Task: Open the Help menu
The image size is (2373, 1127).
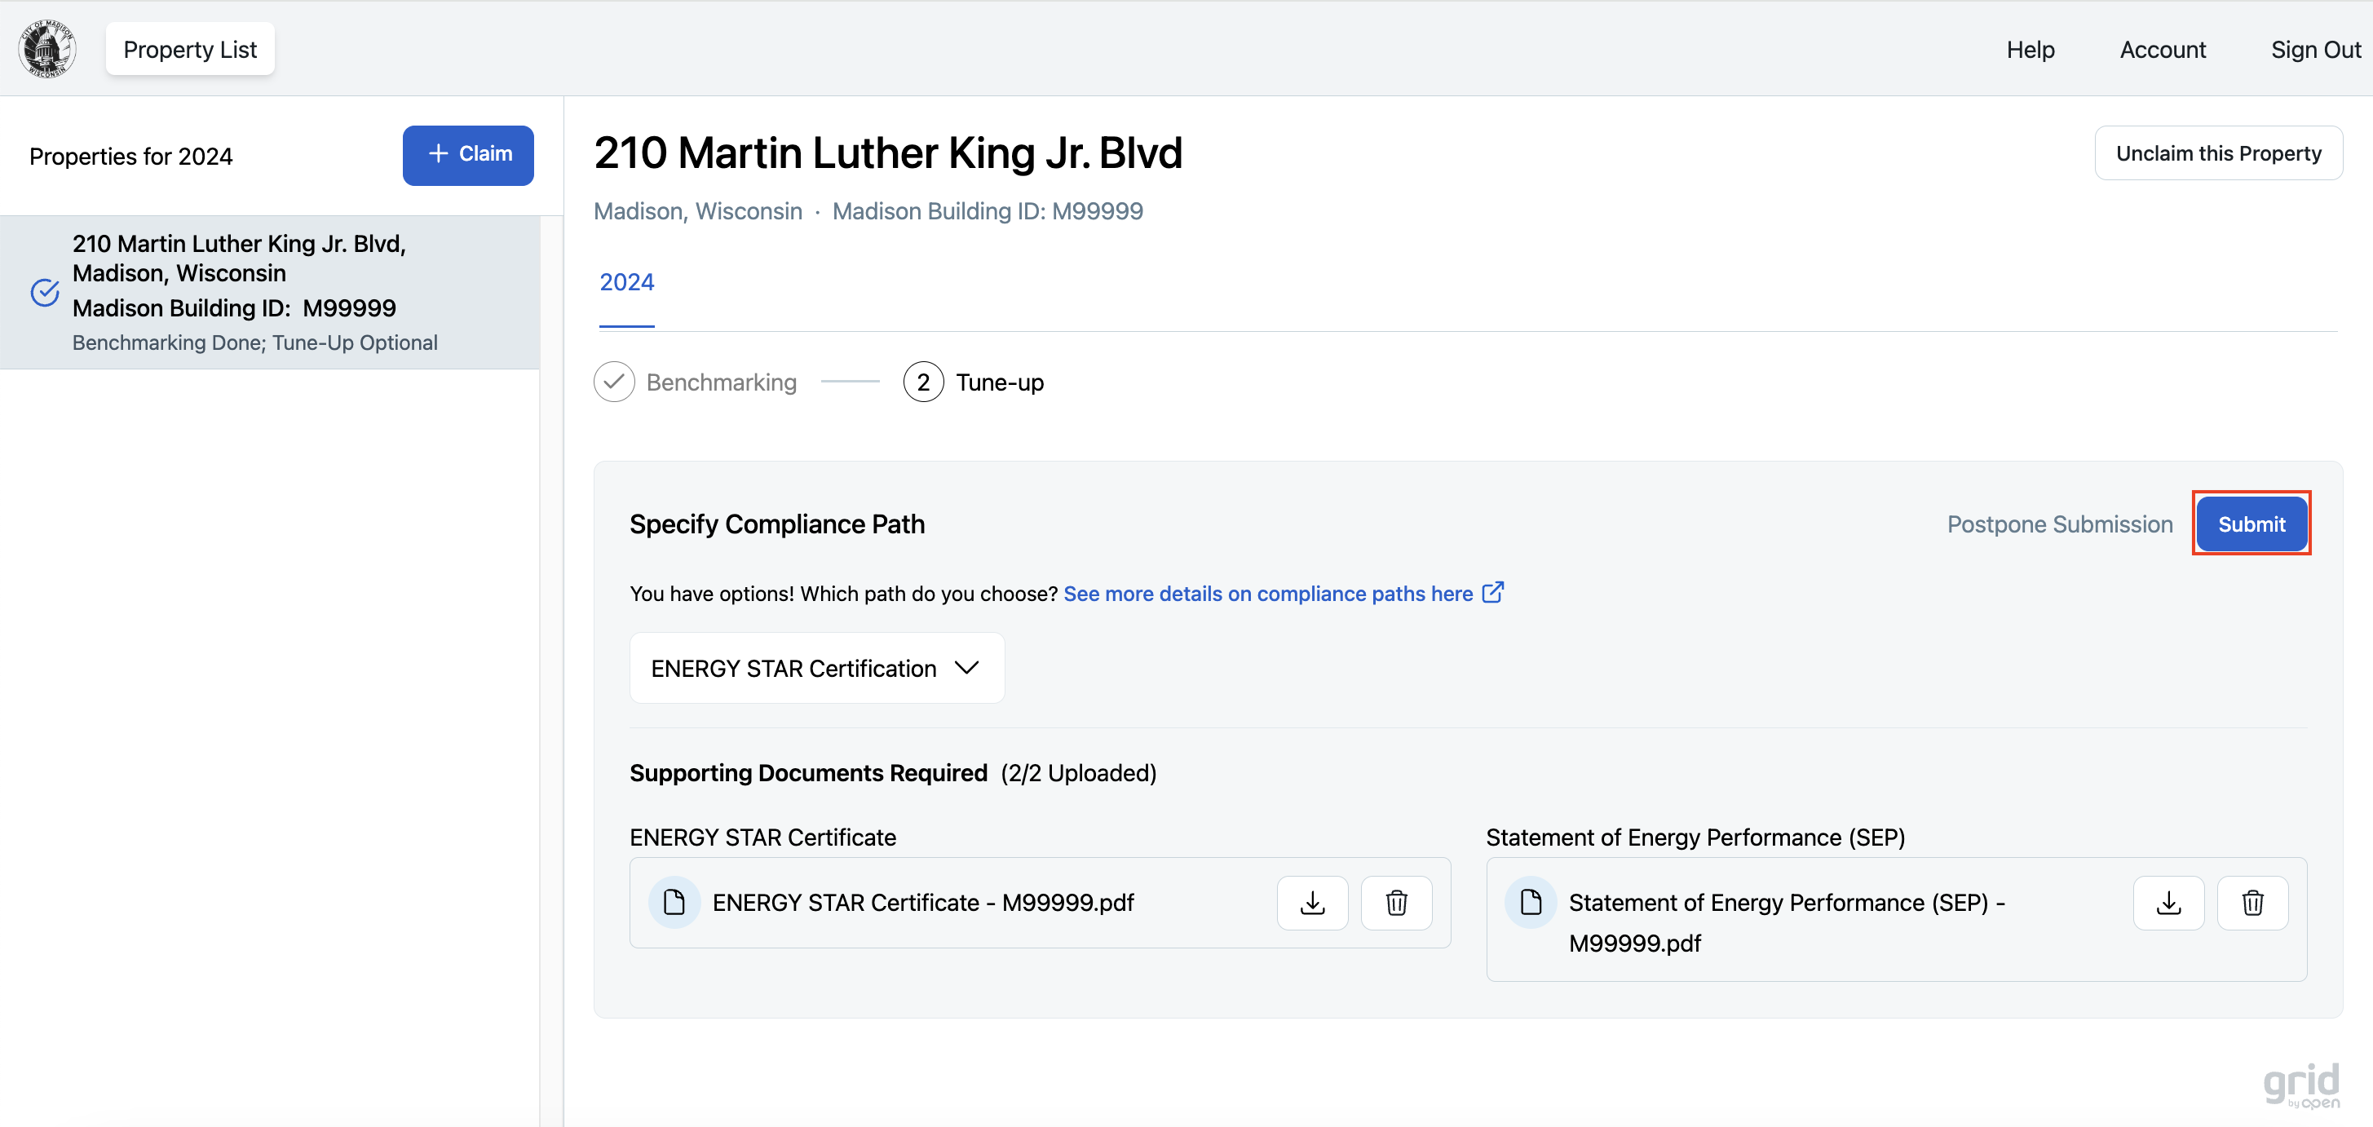Action: pyautogui.click(x=2030, y=49)
